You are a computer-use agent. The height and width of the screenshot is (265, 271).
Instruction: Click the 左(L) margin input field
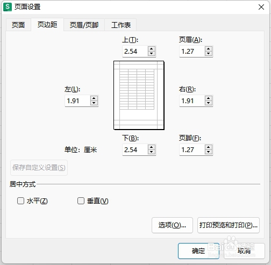78,101
